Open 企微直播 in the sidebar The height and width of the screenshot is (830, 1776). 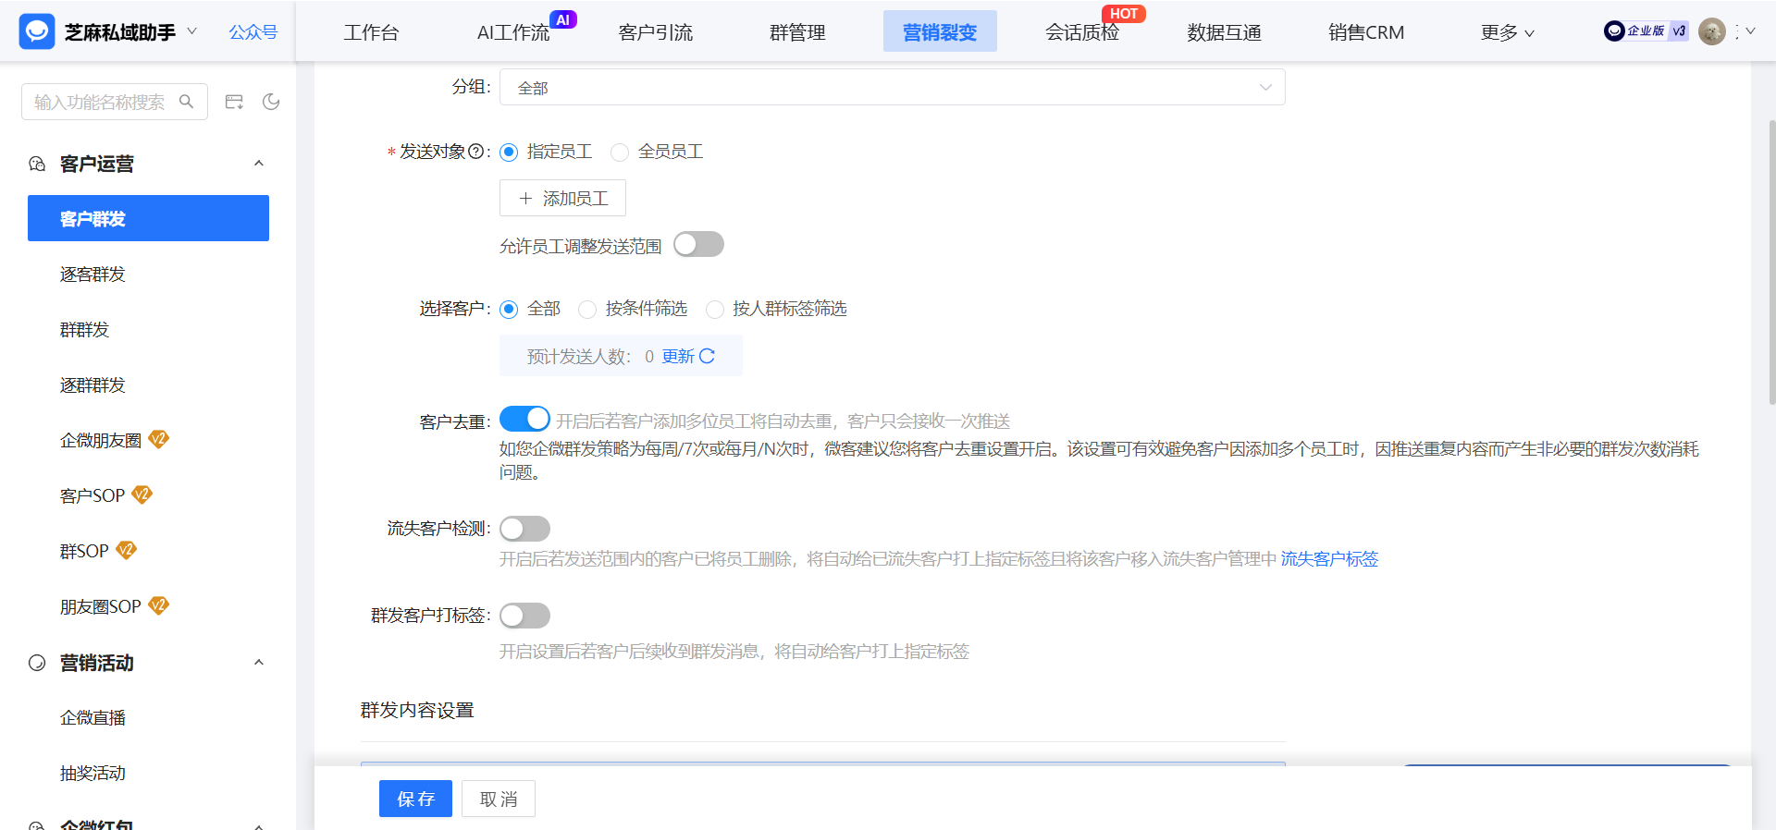(x=92, y=717)
